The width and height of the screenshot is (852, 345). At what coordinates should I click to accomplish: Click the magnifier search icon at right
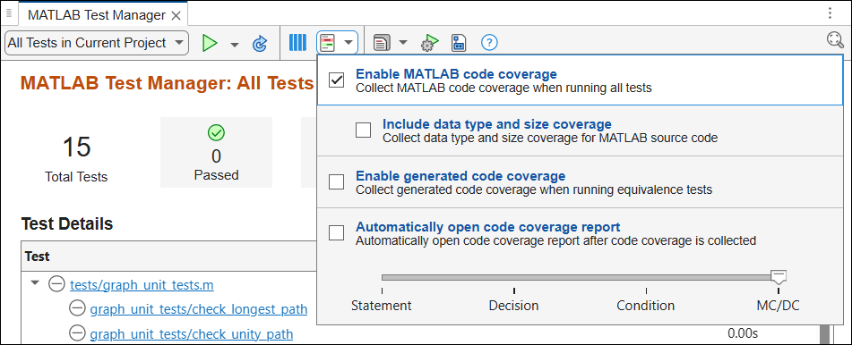click(836, 41)
